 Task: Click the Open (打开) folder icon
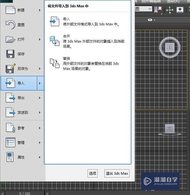pyautogui.click(x=11, y=39)
